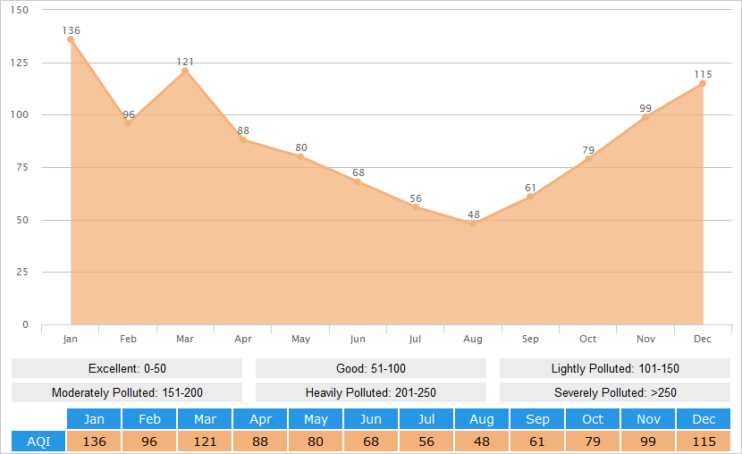Click the '50' y-axis tick label
The height and width of the screenshot is (454, 742).
pyautogui.click(x=22, y=220)
